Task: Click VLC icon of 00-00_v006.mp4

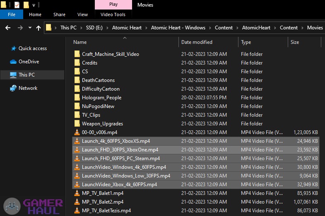Action: (x=77, y=132)
